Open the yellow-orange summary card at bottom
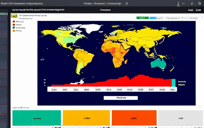Viewport: 204px width, 128px height. [86, 118]
